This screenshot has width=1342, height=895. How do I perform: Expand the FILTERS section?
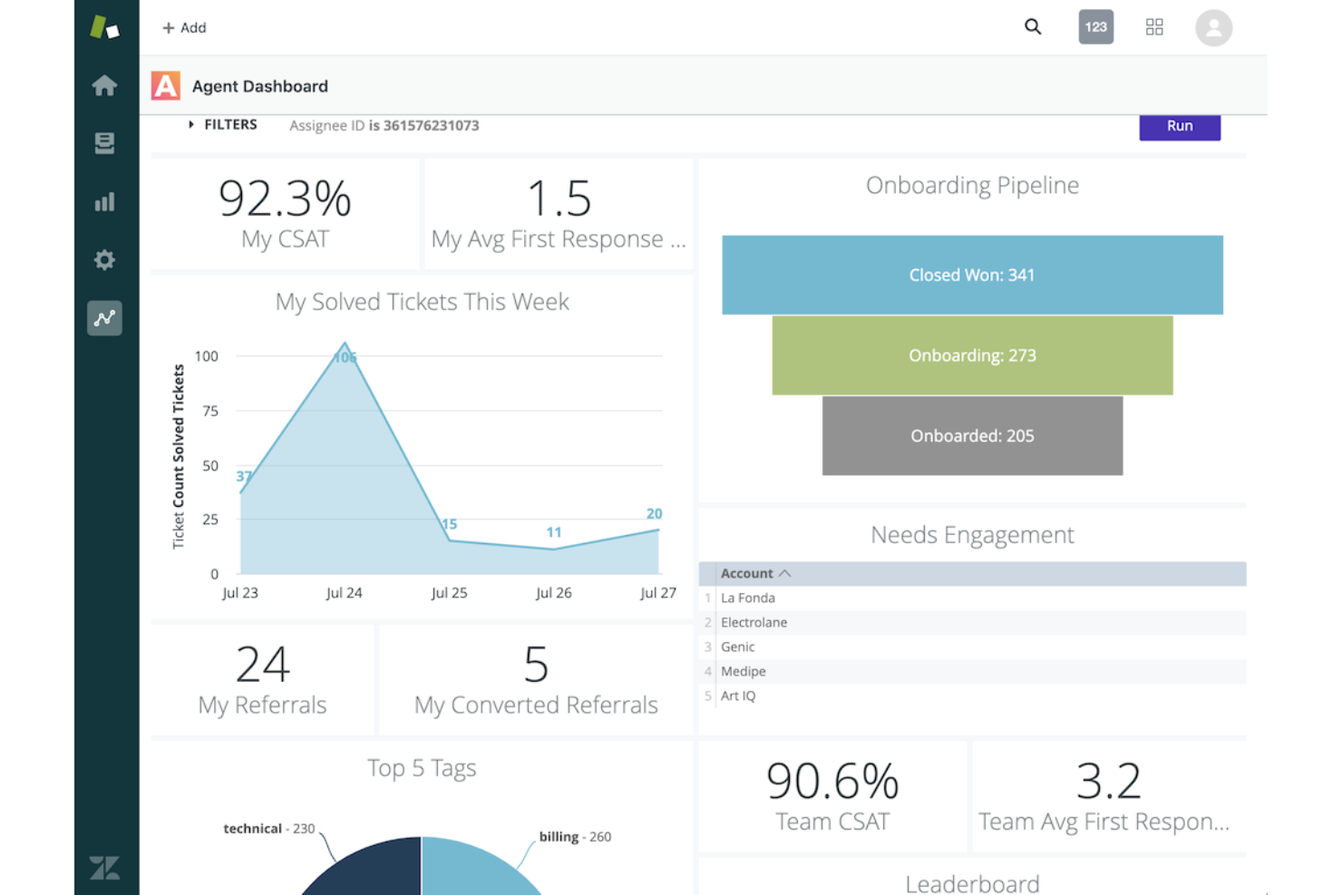(223, 124)
